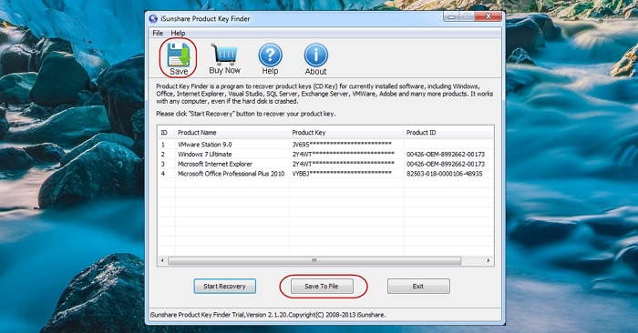Image resolution: width=638 pixels, height=333 pixels.
Task: Select Microsoft Office Professional Plus 2010 row
Action: coord(325,174)
